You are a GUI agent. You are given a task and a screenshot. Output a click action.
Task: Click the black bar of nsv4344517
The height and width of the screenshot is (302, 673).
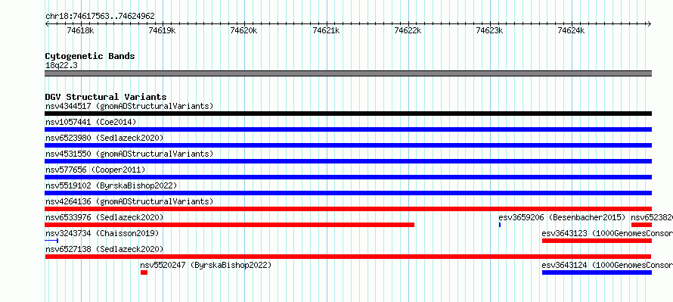coord(348,114)
